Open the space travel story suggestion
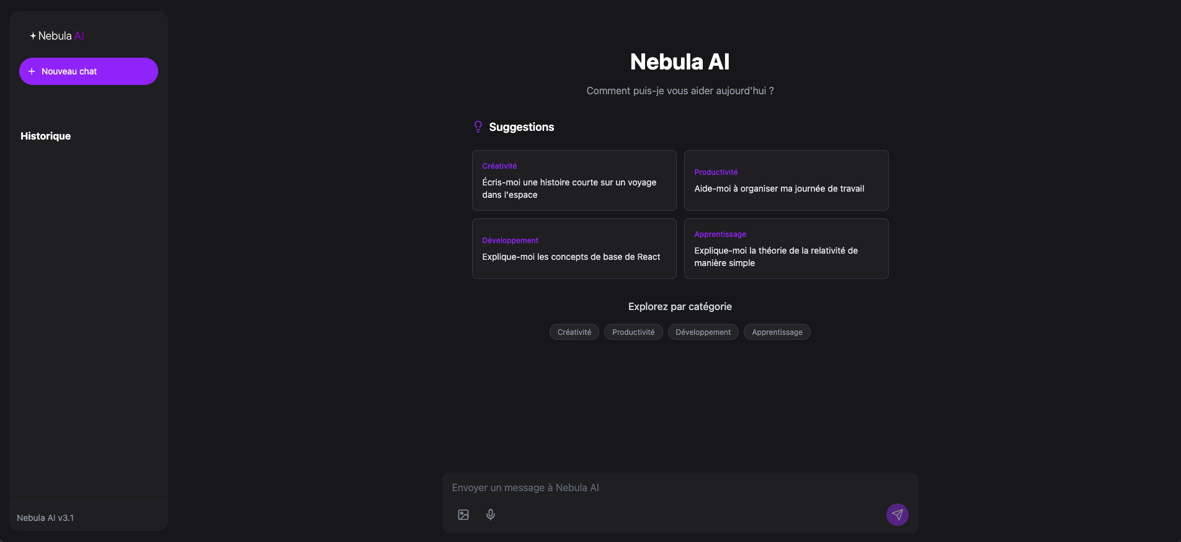The height and width of the screenshot is (542, 1181). 574,180
